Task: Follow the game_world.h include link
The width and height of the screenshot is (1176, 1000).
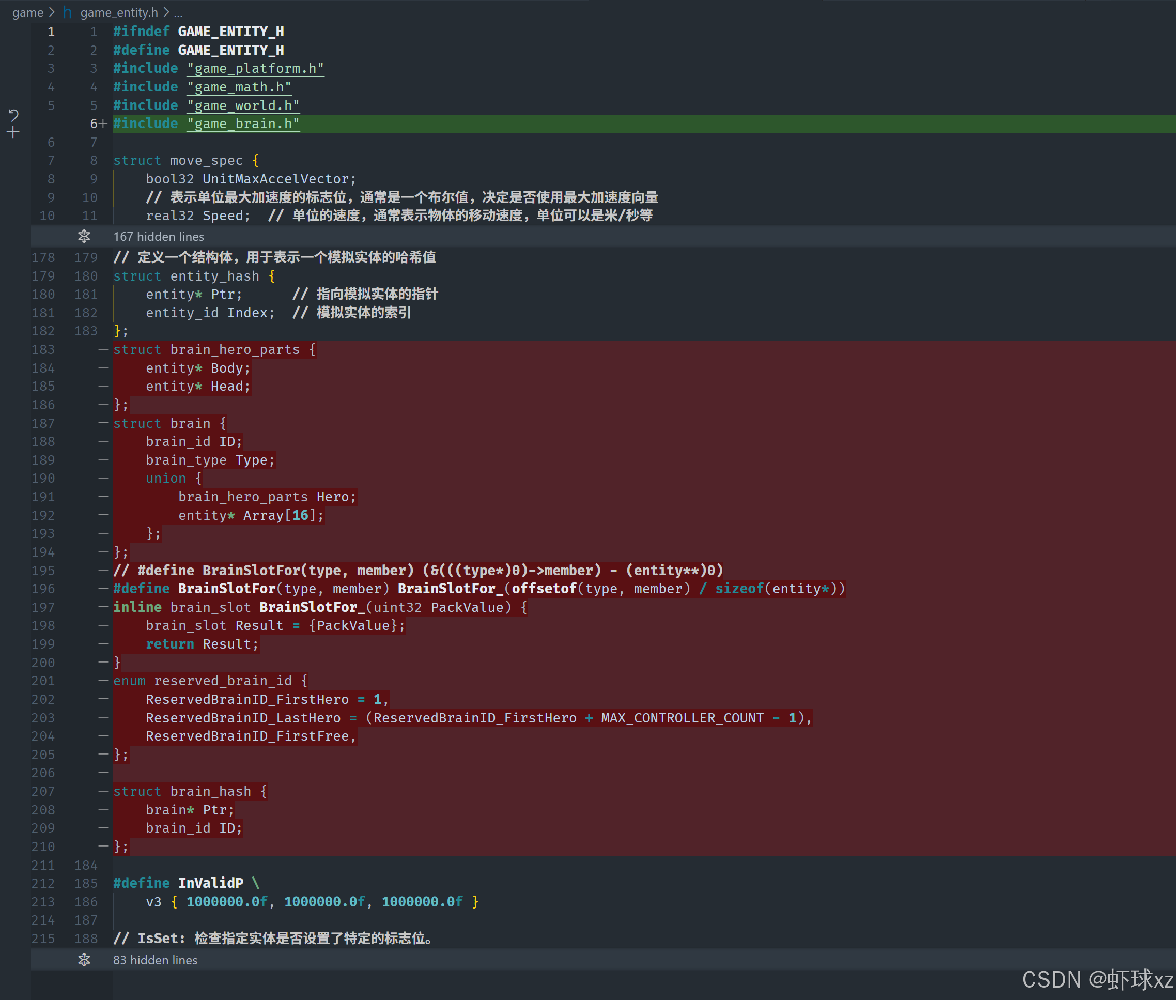Action: [x=243, y=105]
